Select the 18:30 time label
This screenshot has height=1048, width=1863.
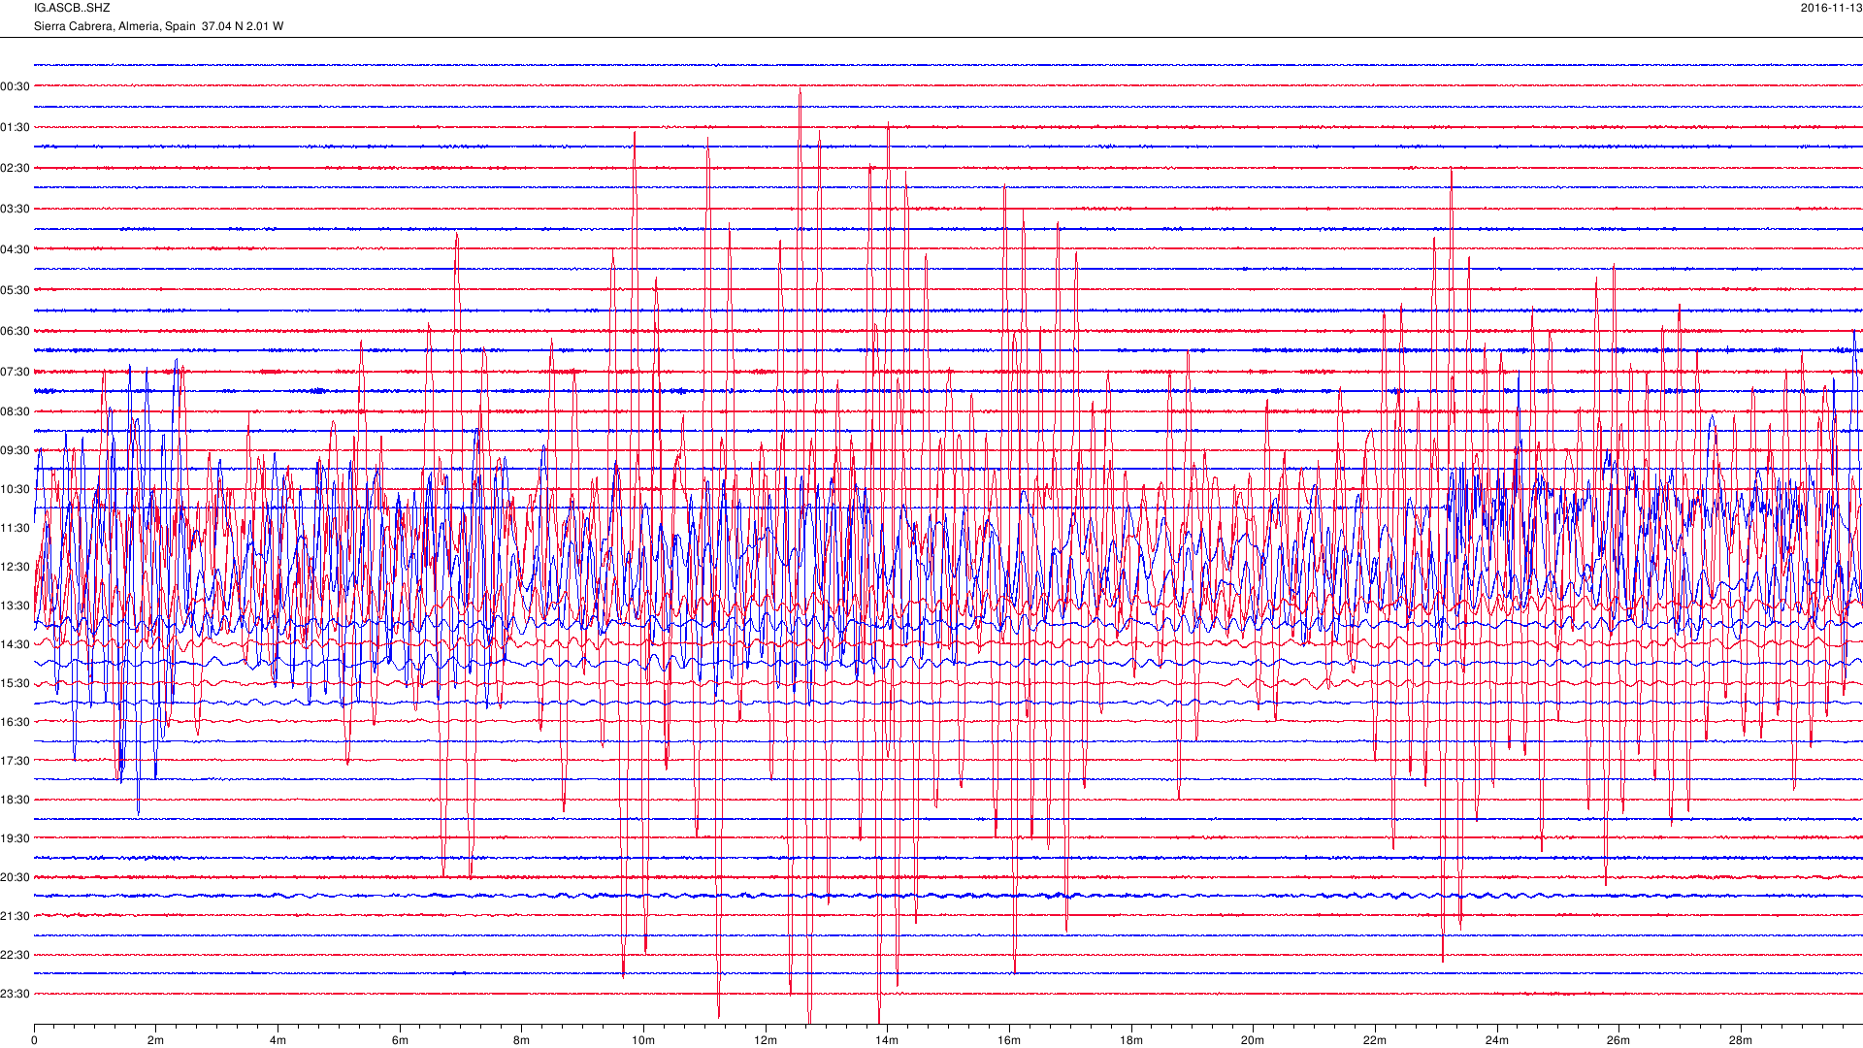coord(16,800)
